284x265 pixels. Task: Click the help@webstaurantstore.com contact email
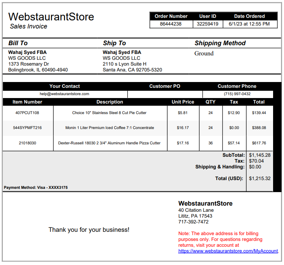(64, 94)
